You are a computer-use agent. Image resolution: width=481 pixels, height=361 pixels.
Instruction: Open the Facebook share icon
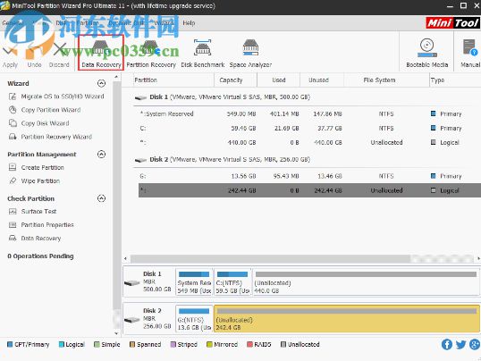(447, 344)
